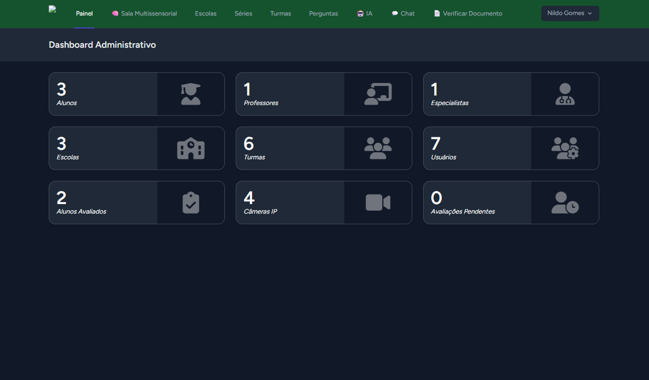The height and width of the screenshot is (380, 649).
Task: Open the Nildo Gomes user dropdown
Action: point(570,14)
